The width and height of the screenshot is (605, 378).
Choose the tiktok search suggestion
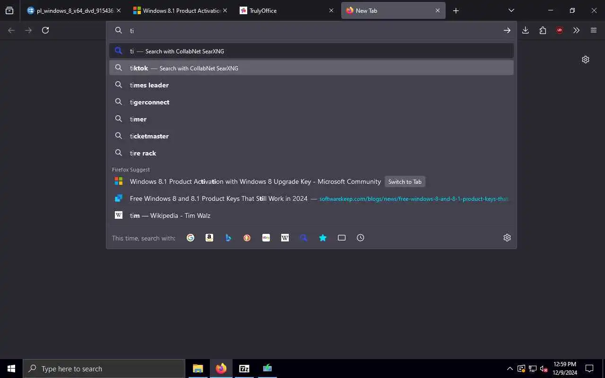[x=311, y=68]
